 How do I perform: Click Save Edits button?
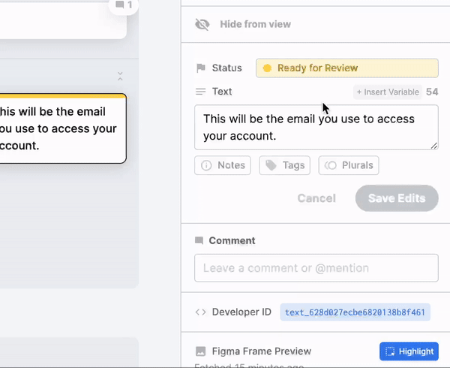397,198
